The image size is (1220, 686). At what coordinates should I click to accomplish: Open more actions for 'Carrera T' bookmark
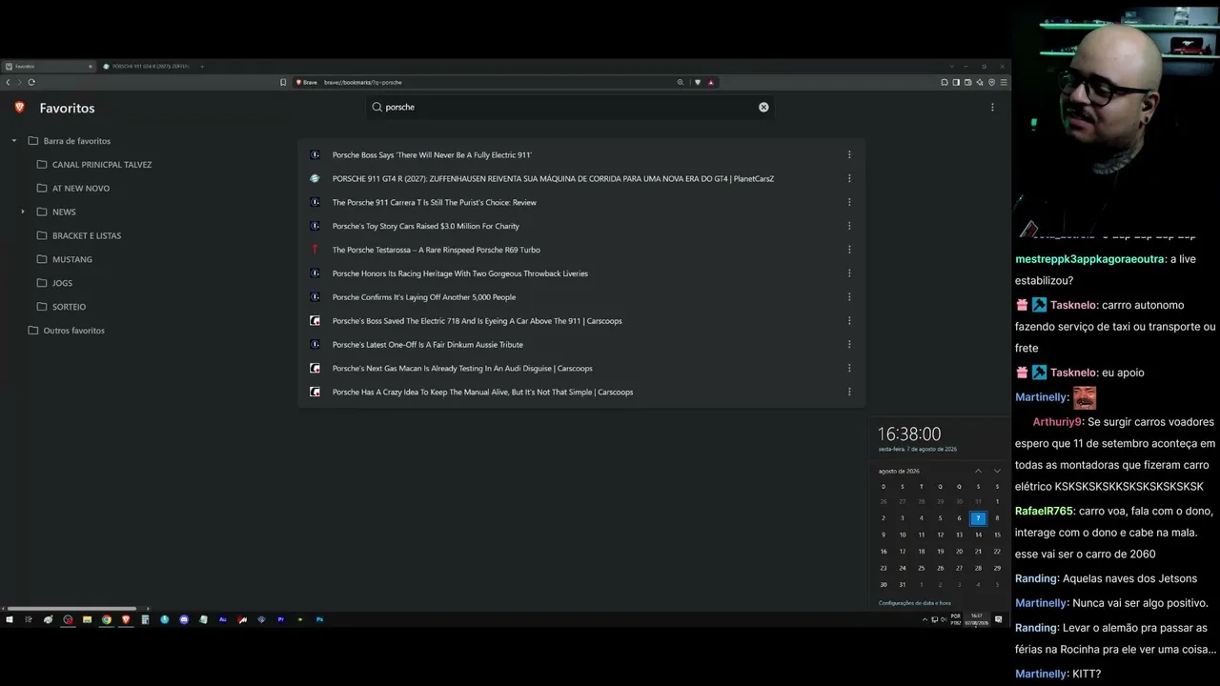(x=849, y=202)
